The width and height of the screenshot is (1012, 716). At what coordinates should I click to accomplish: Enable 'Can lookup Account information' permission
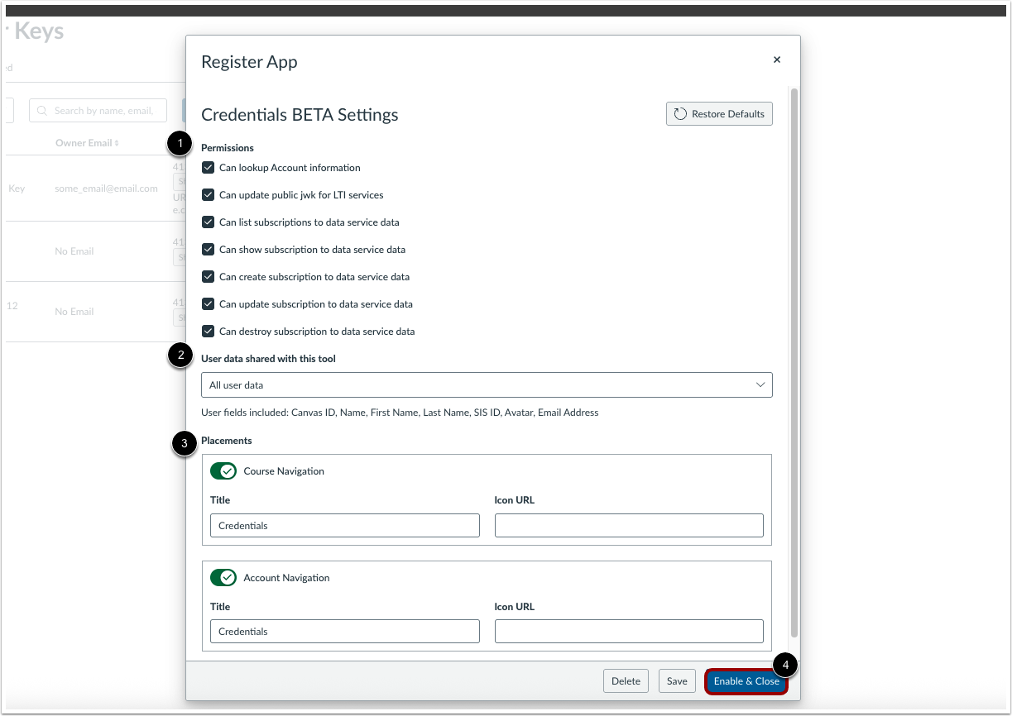coord(209,167)
